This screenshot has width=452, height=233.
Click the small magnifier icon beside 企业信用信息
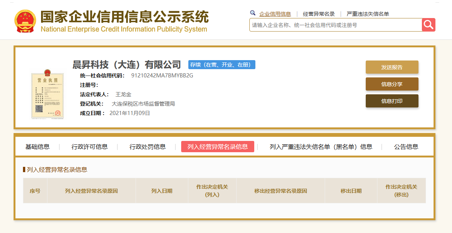pos(253,13)
